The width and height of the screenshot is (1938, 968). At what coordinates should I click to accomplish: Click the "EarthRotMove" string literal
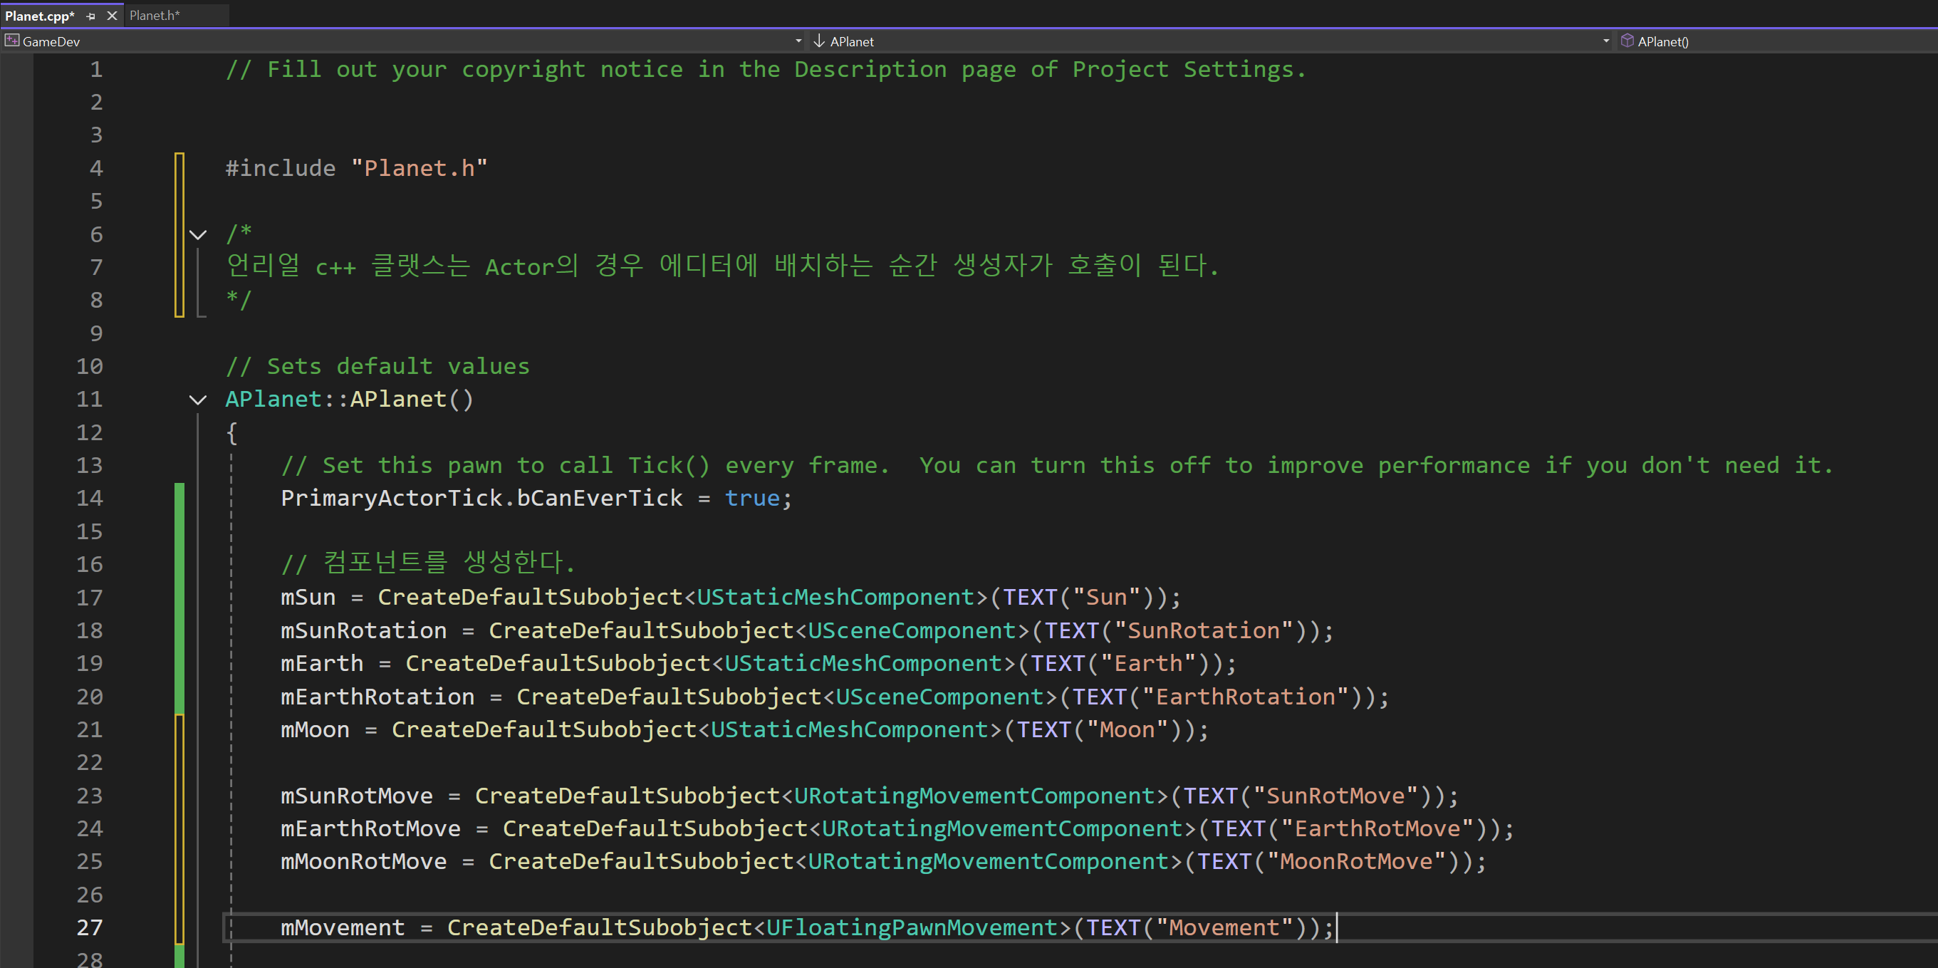point(1377,829)
